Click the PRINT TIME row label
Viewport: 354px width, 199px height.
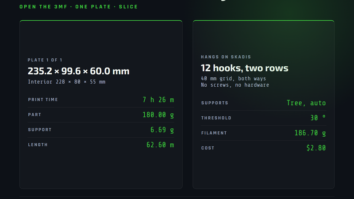43,100
